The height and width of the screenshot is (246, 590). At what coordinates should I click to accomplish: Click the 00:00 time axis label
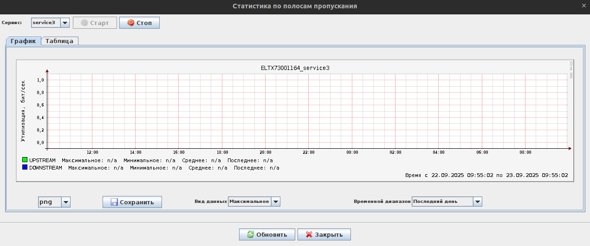pyautogui.click(x=352, y=152)
